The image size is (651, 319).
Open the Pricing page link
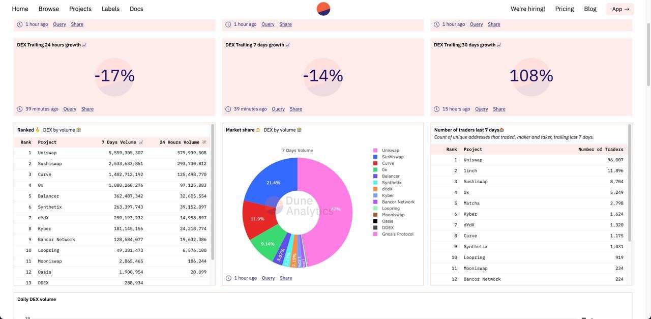tap(565, 9)
